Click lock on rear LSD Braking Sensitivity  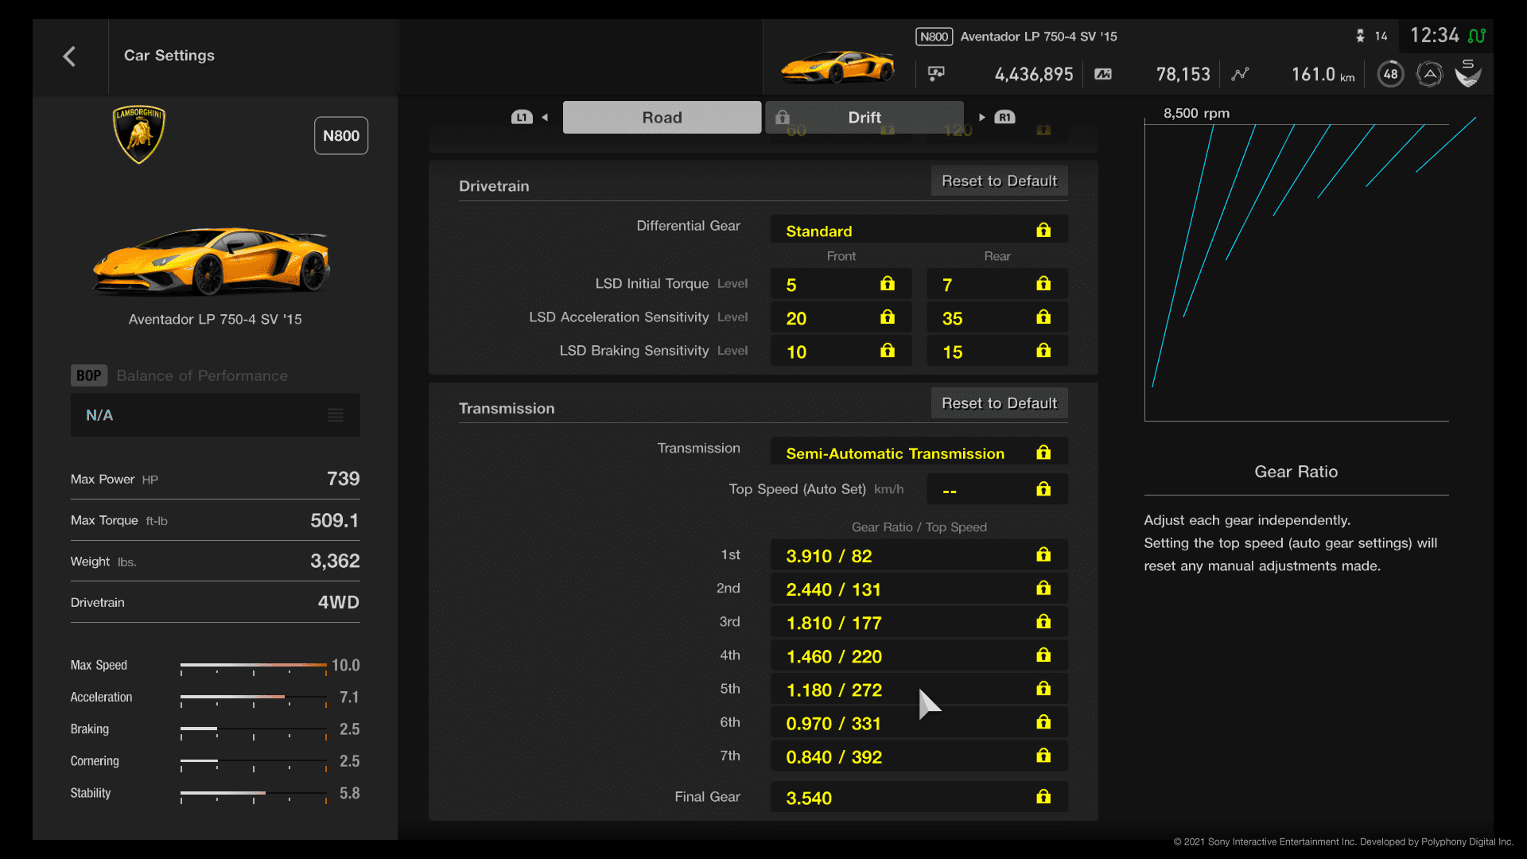coord(1043,351)
